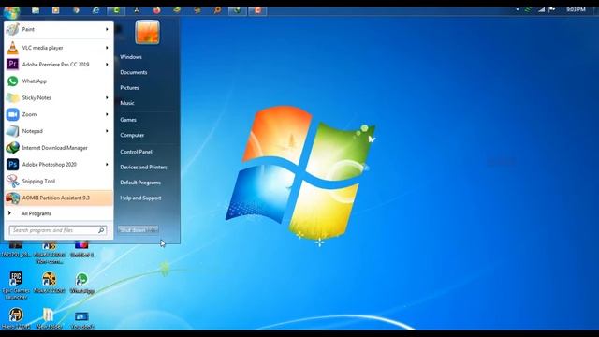The image size is (599, 337).
Task: Open the Shut down options arrow
Action: (x=153, y=230)
